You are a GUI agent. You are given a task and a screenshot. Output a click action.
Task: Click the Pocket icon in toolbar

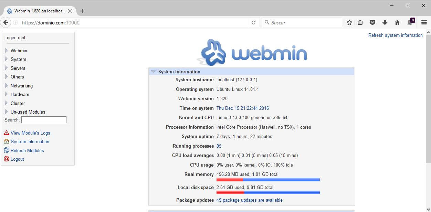click(372, 22)
